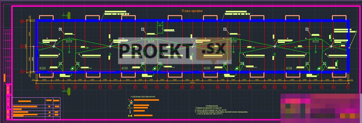The width and height of the screenshot is (362, 123).
Task: Click the leftmost green circular drain symbol
Action: point(72,69)
